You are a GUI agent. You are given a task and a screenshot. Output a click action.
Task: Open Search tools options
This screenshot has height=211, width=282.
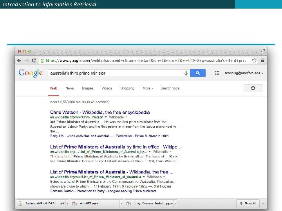point(170,88)
